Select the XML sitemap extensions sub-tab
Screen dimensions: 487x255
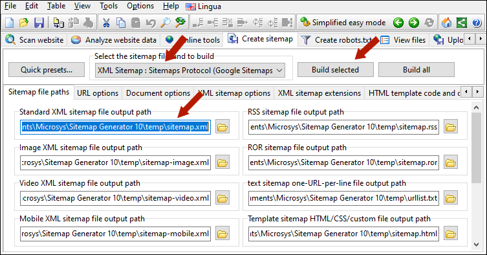point(319,93)
